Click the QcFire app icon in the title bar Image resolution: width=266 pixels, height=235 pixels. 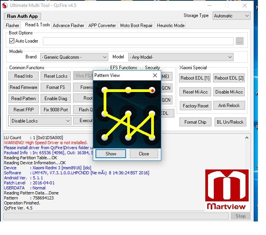(x=5, y=5)
